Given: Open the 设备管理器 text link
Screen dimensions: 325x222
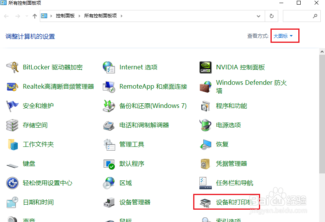Looking at the screenshot, I should [135, 202].
